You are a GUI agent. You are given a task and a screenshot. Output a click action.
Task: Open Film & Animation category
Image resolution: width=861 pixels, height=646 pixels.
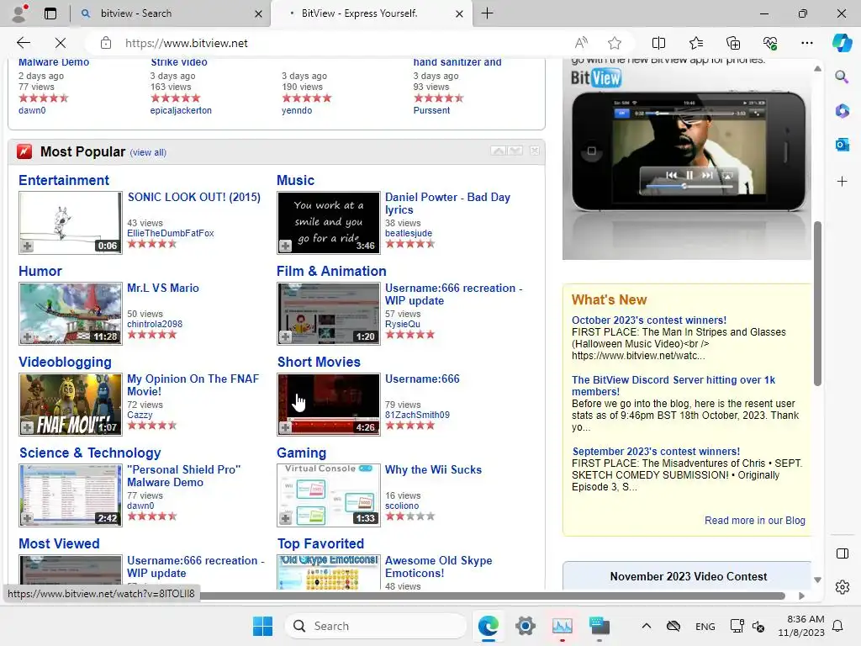click(x=331, y=271)
